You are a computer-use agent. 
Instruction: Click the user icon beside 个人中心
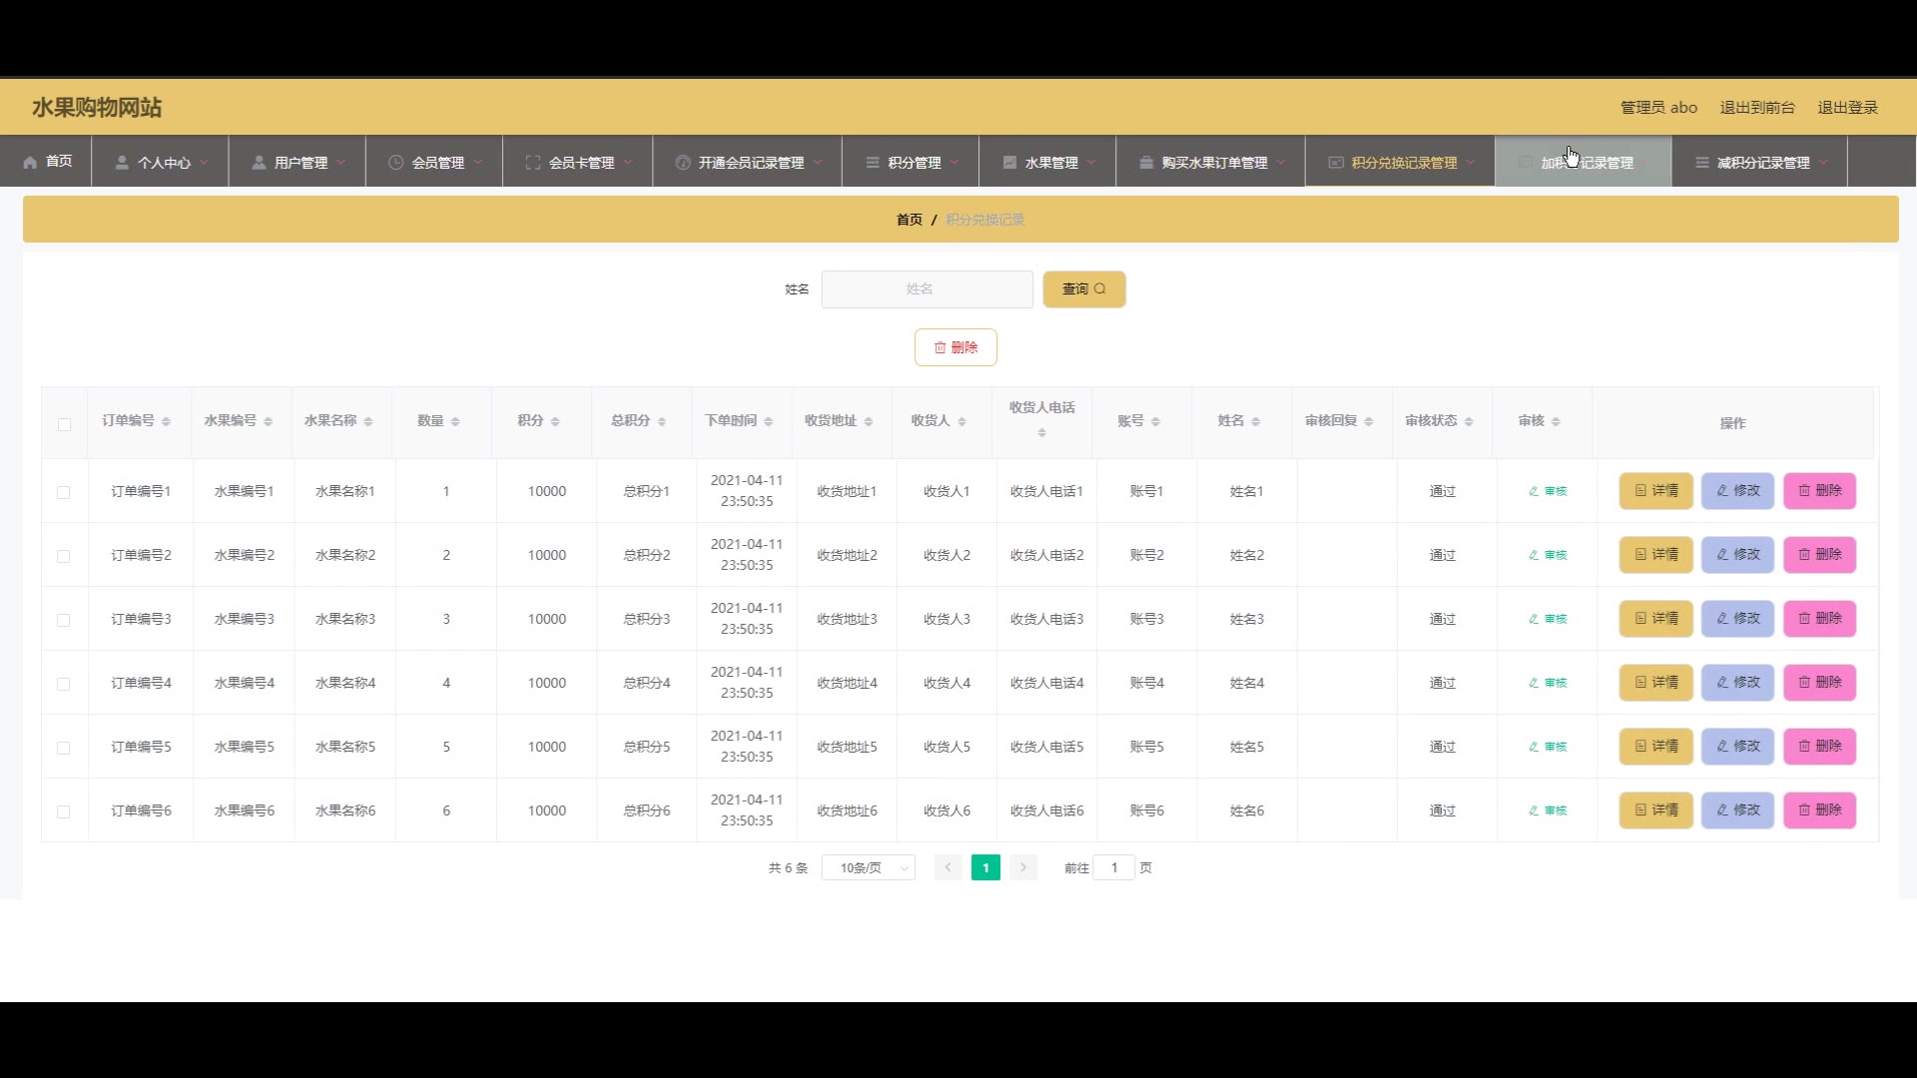pos(122,162)
